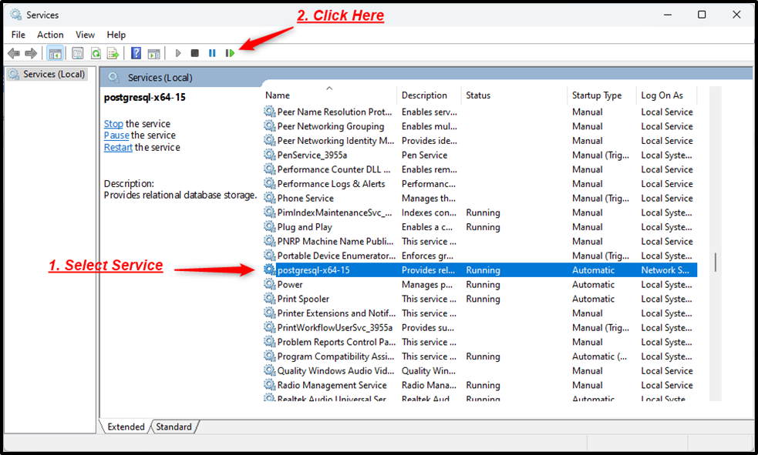Restart the service using the restart toolbar icon

[231, 52]
